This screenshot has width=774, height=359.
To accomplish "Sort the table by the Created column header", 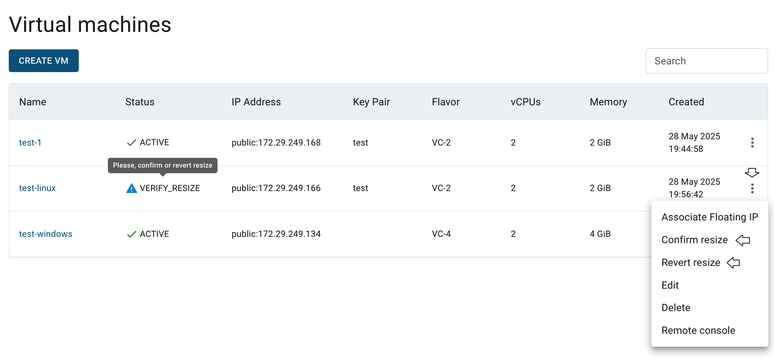I will coord(686,102).
